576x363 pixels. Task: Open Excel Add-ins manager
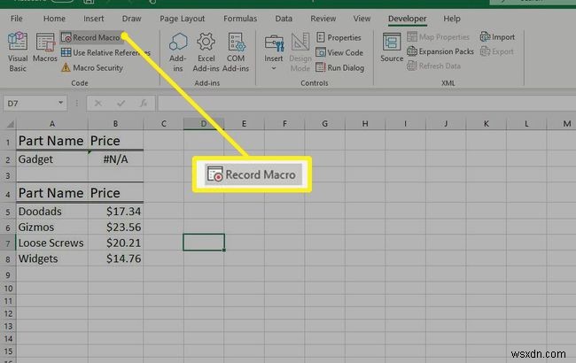point(206,51)
